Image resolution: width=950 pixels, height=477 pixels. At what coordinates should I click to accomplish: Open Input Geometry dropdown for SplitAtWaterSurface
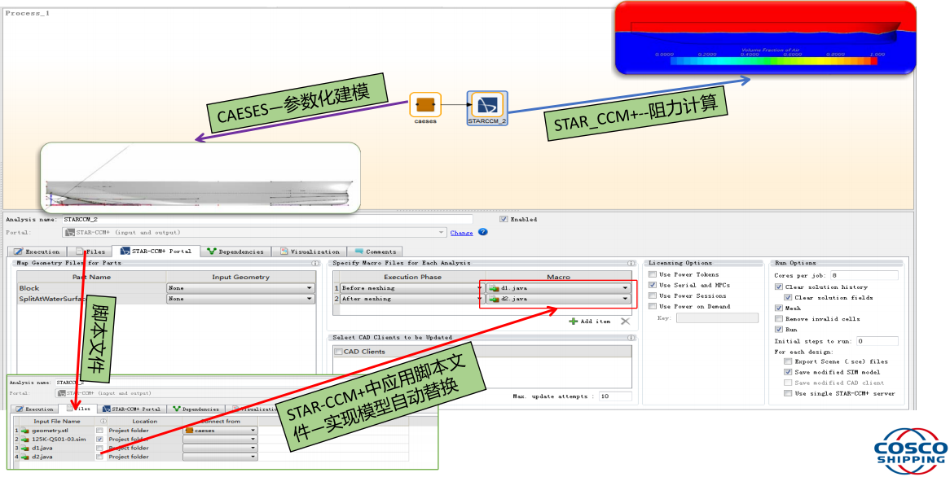point(241,299)
